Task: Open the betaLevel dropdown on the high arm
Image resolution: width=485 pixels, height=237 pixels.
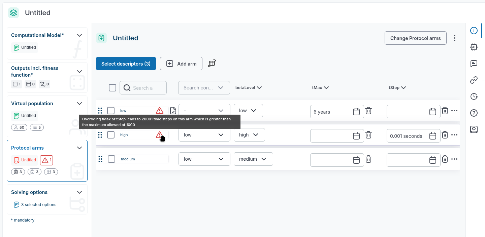Action: click(x=249, y=135)
